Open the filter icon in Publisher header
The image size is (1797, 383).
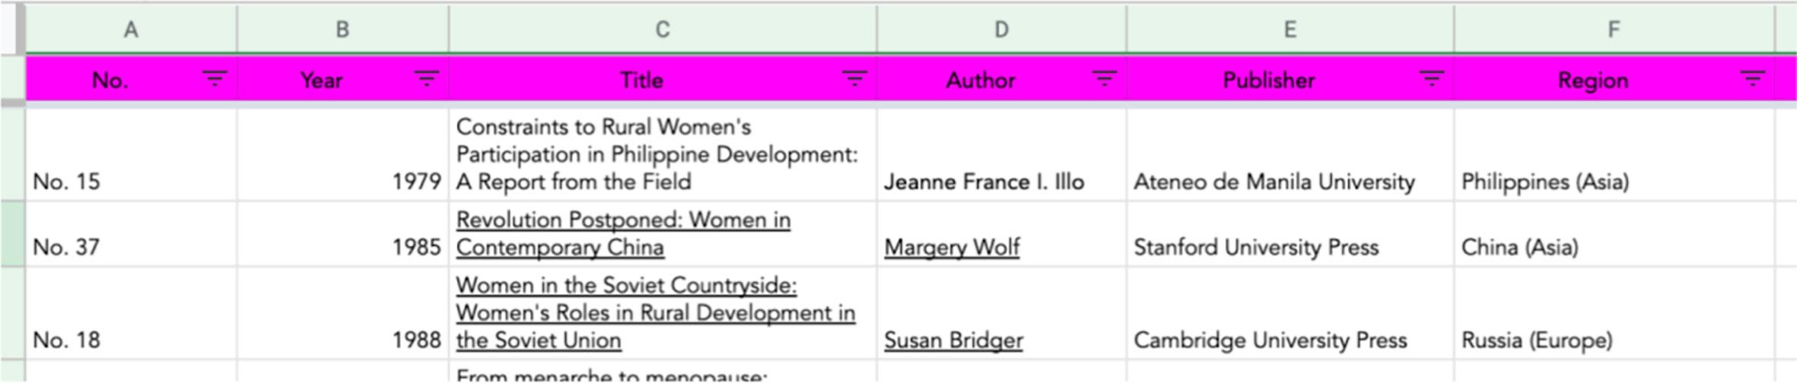coord(1432,79)
